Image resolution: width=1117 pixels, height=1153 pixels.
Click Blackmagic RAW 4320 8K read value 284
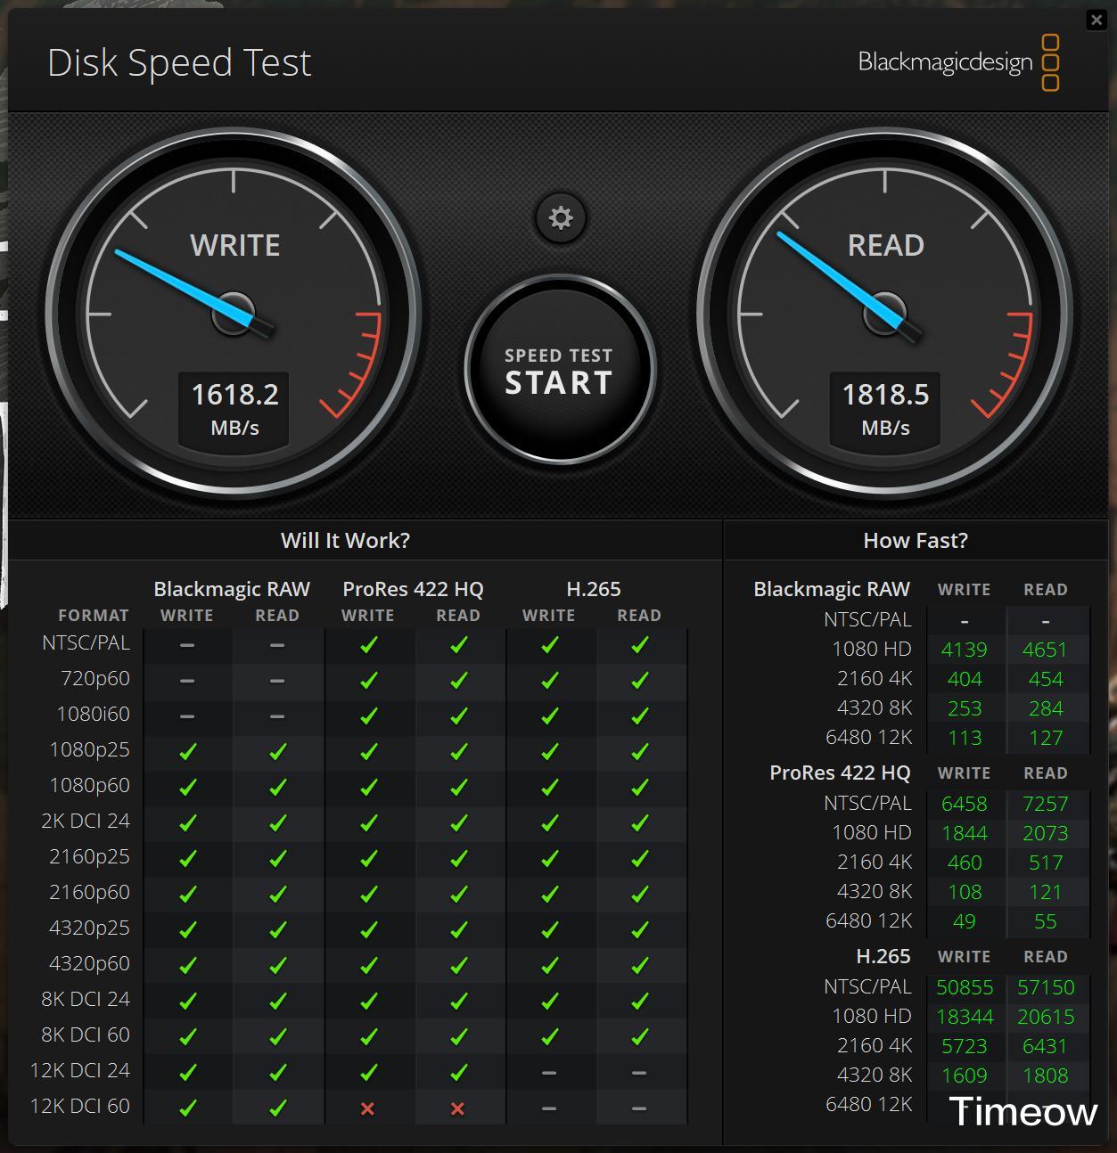pyautogui.click(x=1046, y=708)
